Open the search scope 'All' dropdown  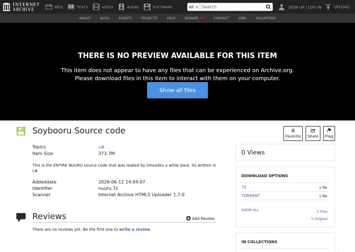pos(194,7)
